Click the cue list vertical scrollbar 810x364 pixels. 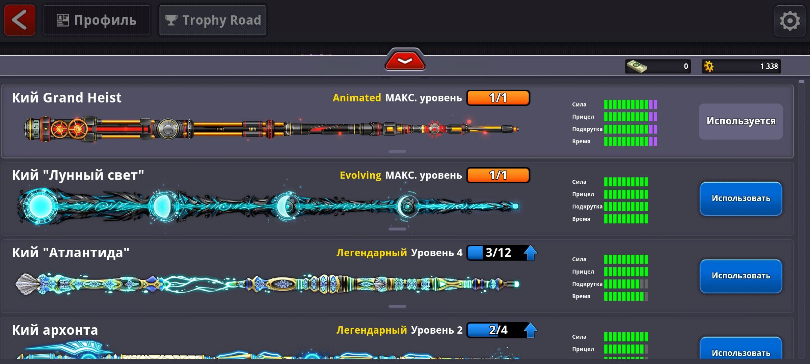coord(802,219)
